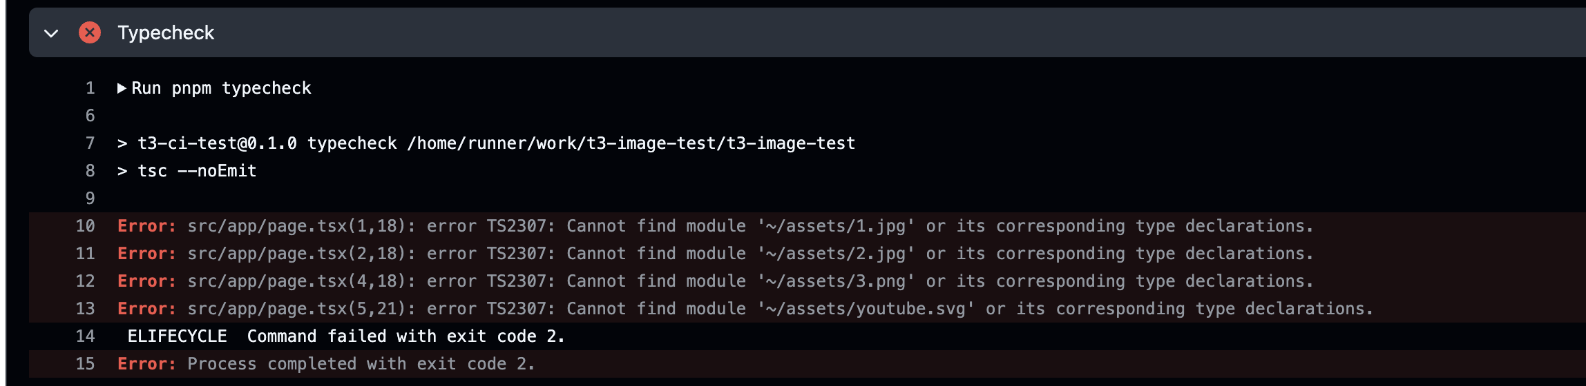Screen dimensions: 1586x386
Task: Select log line number 1
Action: tap(90, 88)
